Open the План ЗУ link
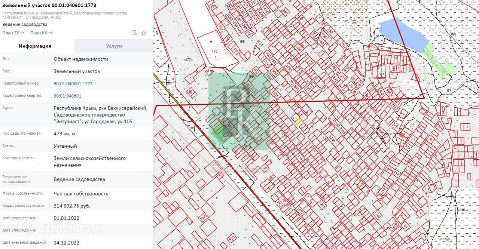Screen dimensions: 479x249 pos(13,33)
